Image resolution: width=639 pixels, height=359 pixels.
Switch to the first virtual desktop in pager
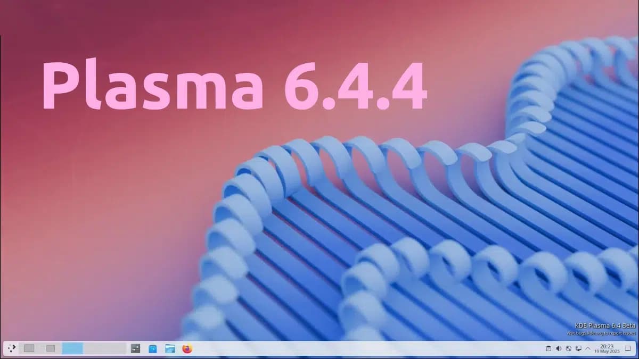(29, 348)
